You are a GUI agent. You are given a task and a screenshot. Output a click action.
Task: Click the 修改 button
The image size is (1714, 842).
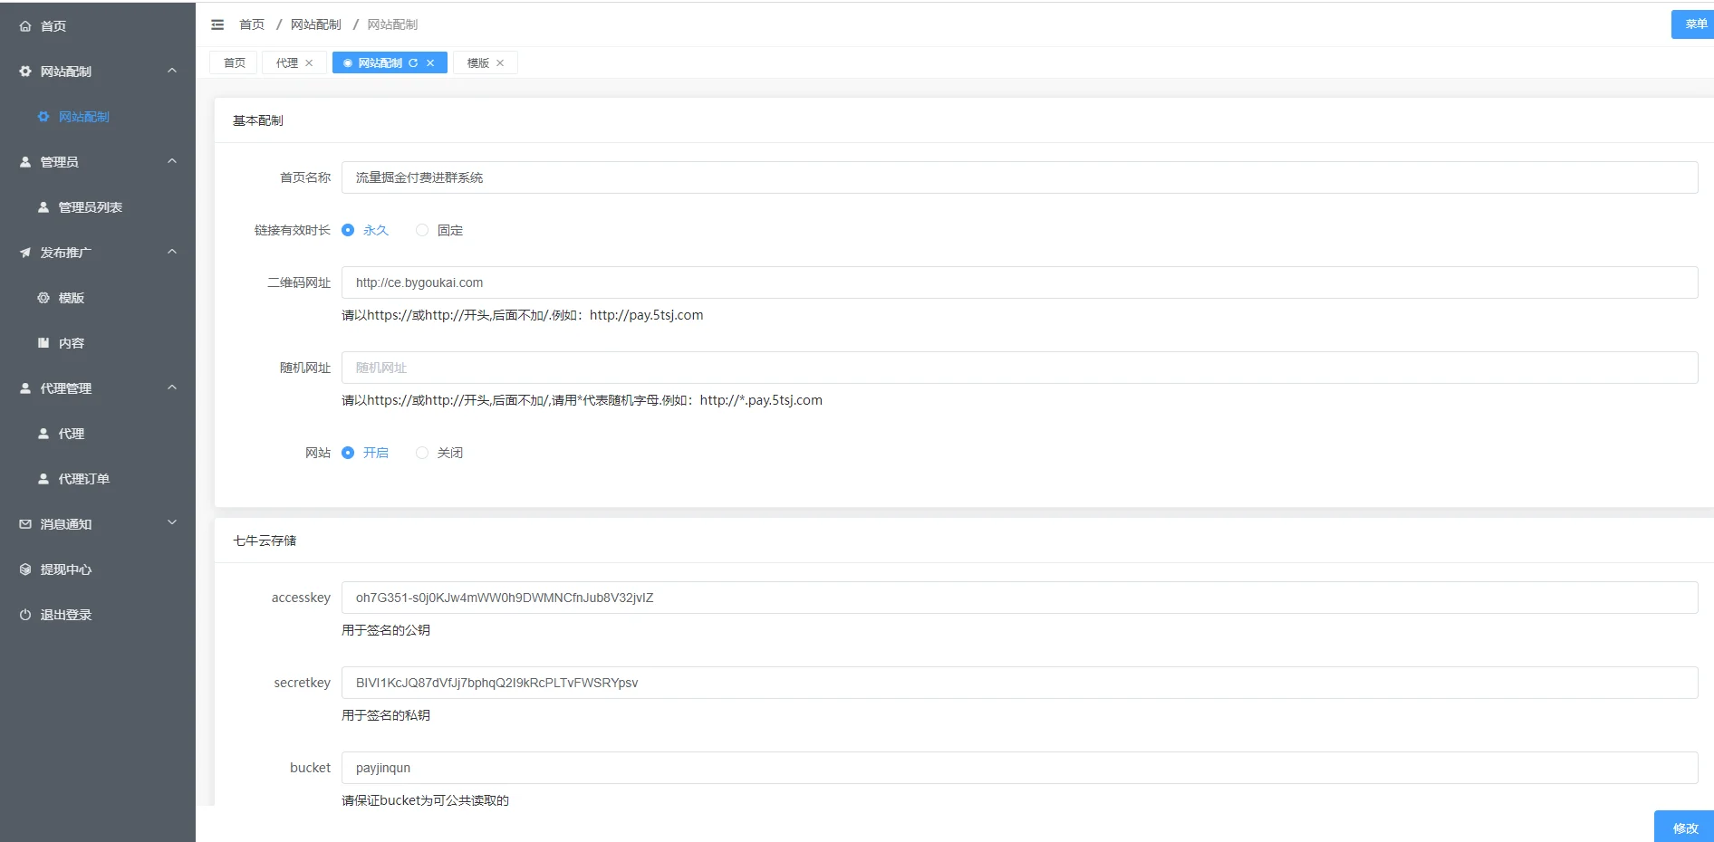point(1684,828)
